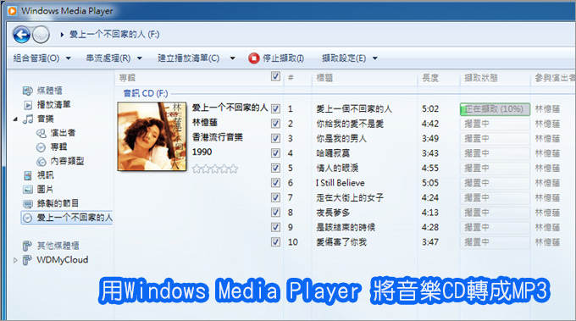Click the 音訊 CD (F:) group heading
Image resolution: width=576 pixels, height=321 pixels.
tap(146, 93)
